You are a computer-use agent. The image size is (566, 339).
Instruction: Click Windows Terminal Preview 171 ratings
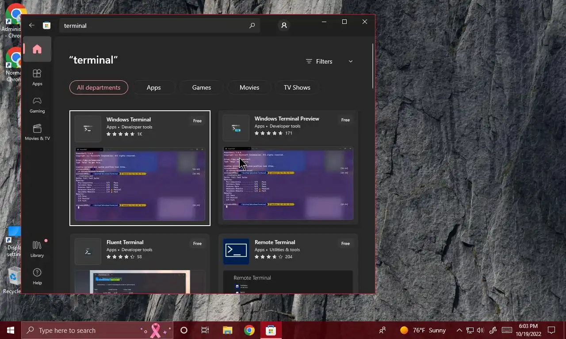(289, 133)
